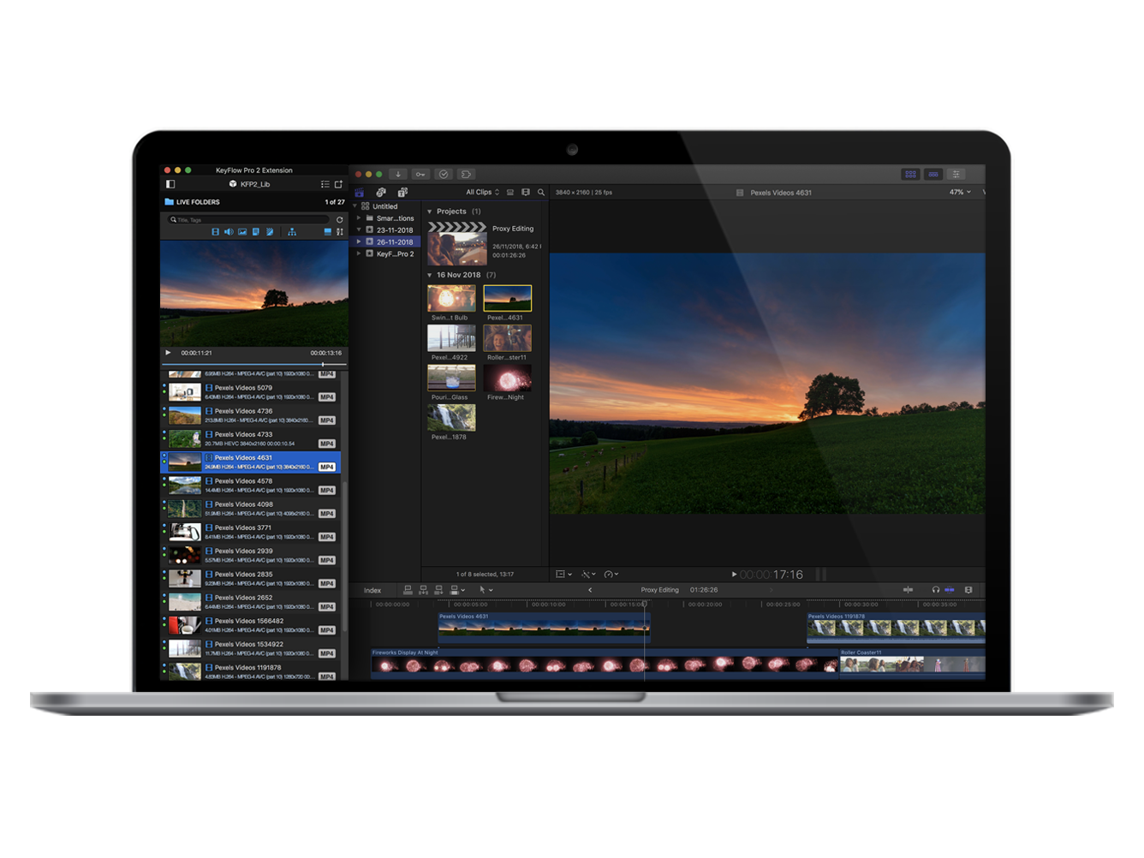1144x858 pixels.
Task: Open the KeyFlow sort options icon
Action: coord(340,232)
